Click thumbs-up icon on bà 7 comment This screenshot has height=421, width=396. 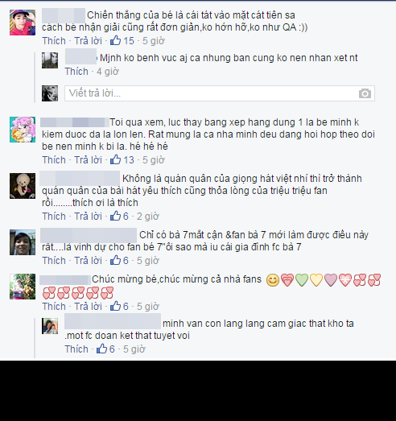tap(115, 260)
